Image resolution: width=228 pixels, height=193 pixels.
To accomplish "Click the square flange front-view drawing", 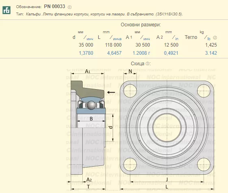I will tap(167, 128).
